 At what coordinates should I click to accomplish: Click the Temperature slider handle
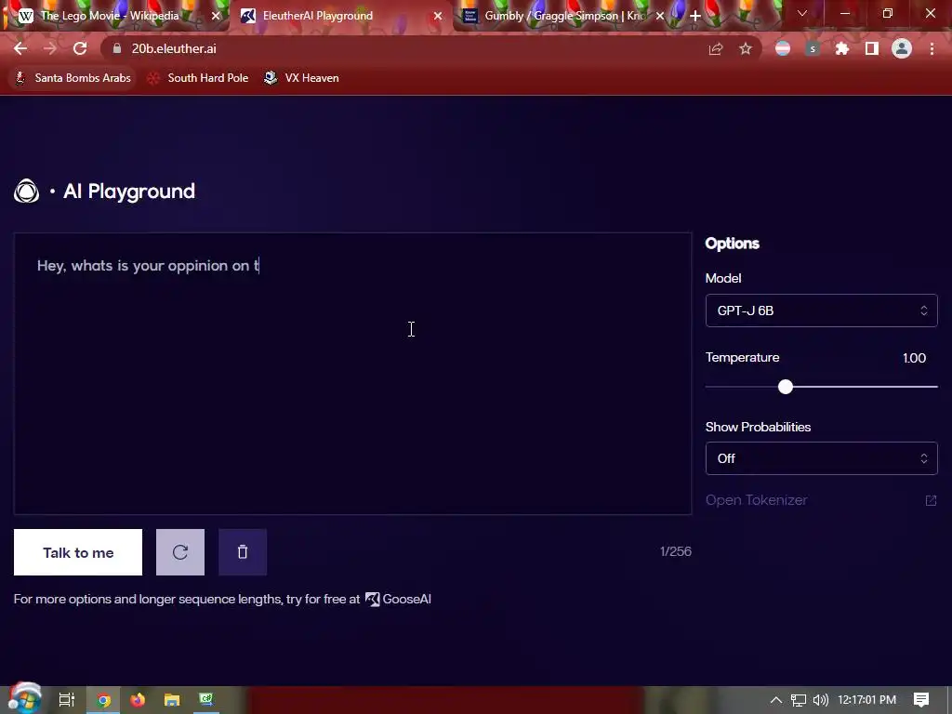(786, 387)
